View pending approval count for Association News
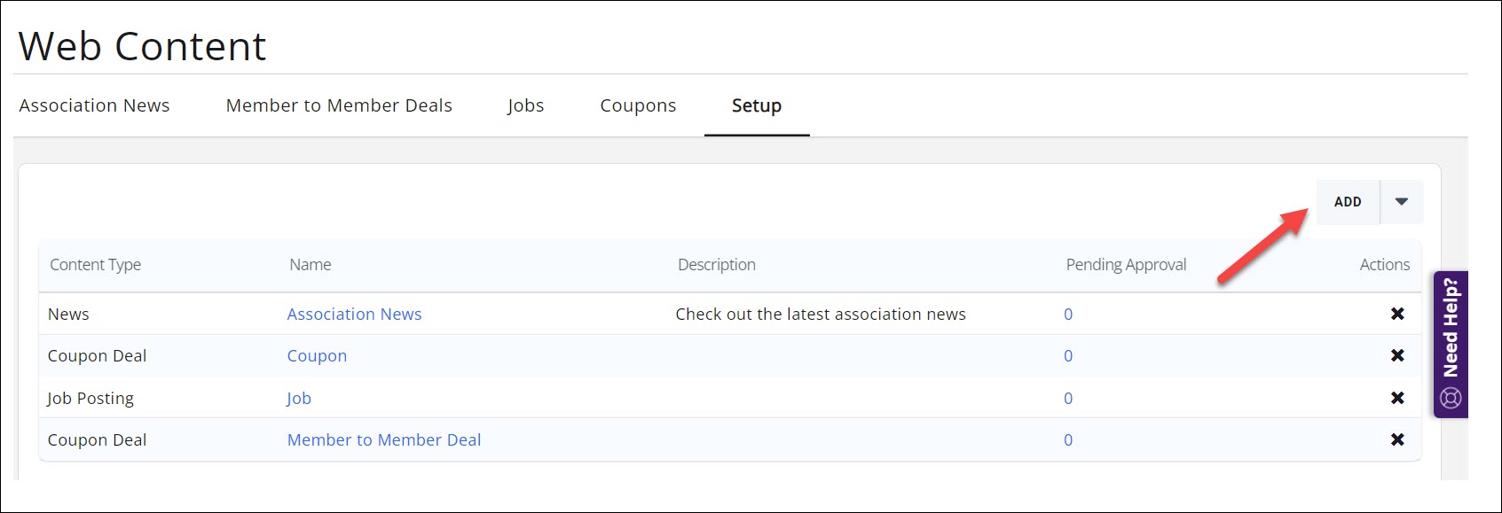 coord(1068,315)
